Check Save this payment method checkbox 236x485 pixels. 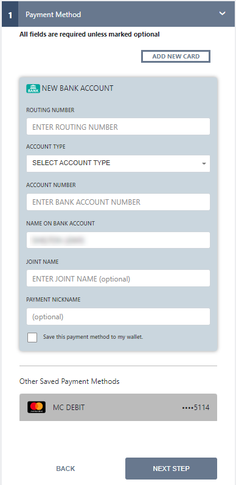32,338
